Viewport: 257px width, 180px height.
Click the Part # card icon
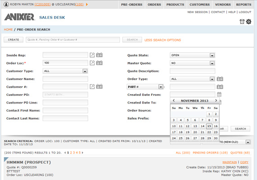coord(220,87)
